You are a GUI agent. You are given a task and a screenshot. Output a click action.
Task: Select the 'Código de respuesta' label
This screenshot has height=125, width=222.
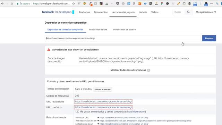[x=57, y=96]
